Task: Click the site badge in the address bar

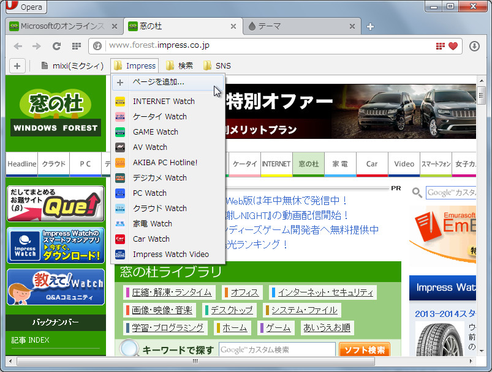Action: 96,45
